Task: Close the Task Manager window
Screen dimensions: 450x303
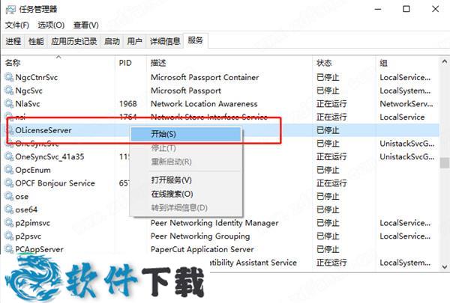Action: pyautogui.click(x=435, y=9)
